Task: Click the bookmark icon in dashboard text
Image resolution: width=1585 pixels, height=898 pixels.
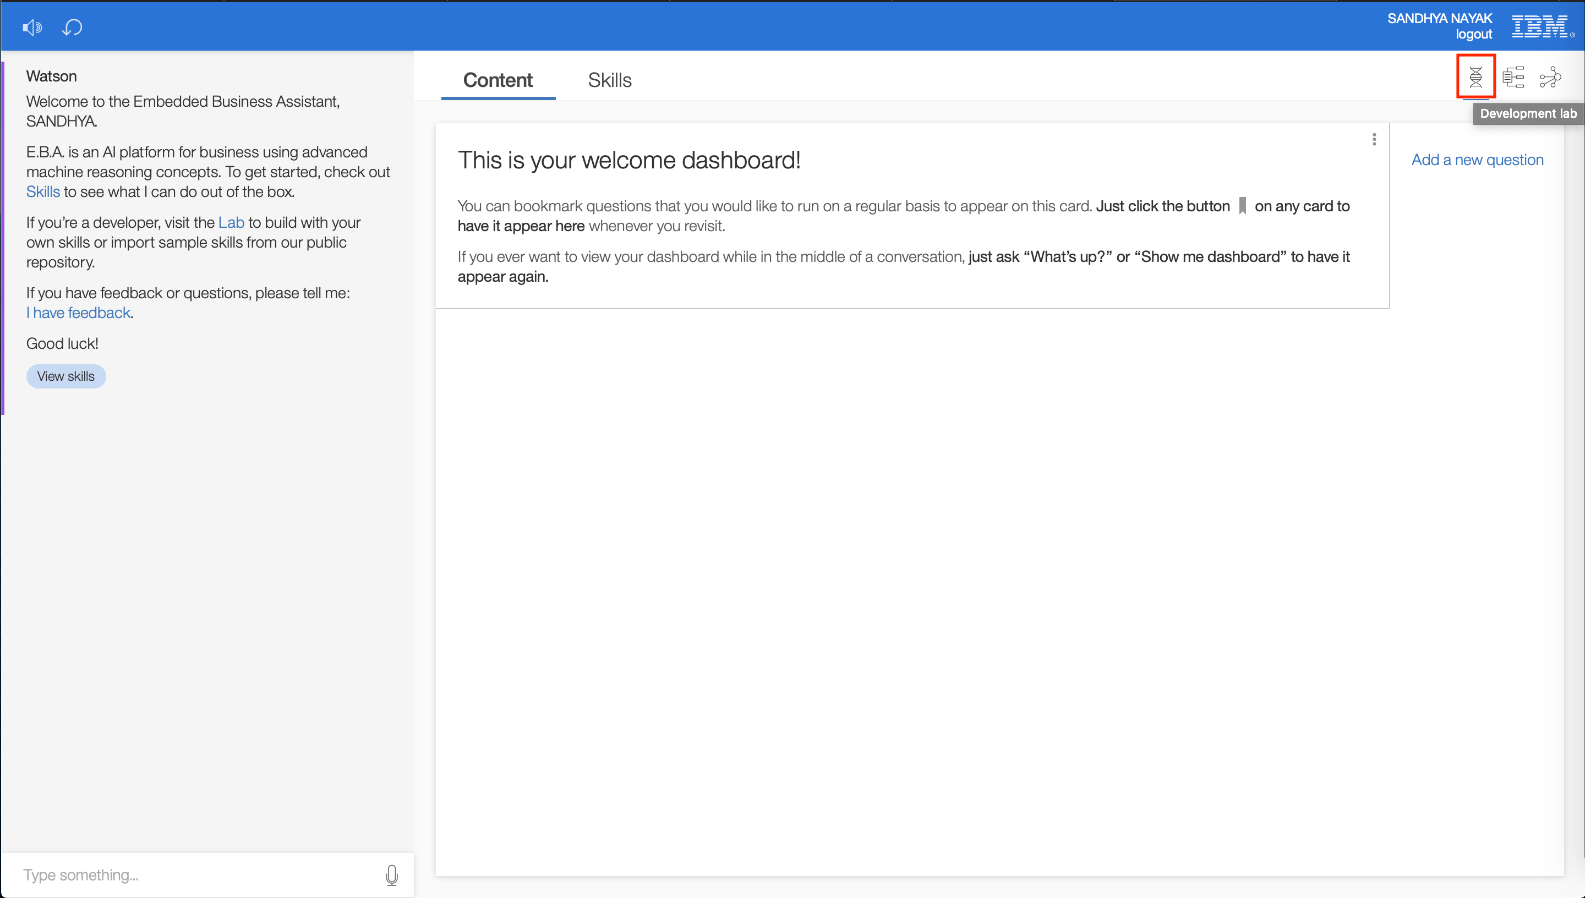Action: [x=1242, y=206]
